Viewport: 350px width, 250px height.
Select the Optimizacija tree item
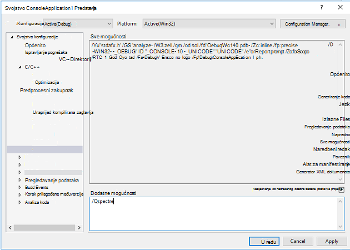tap(47, 82)
